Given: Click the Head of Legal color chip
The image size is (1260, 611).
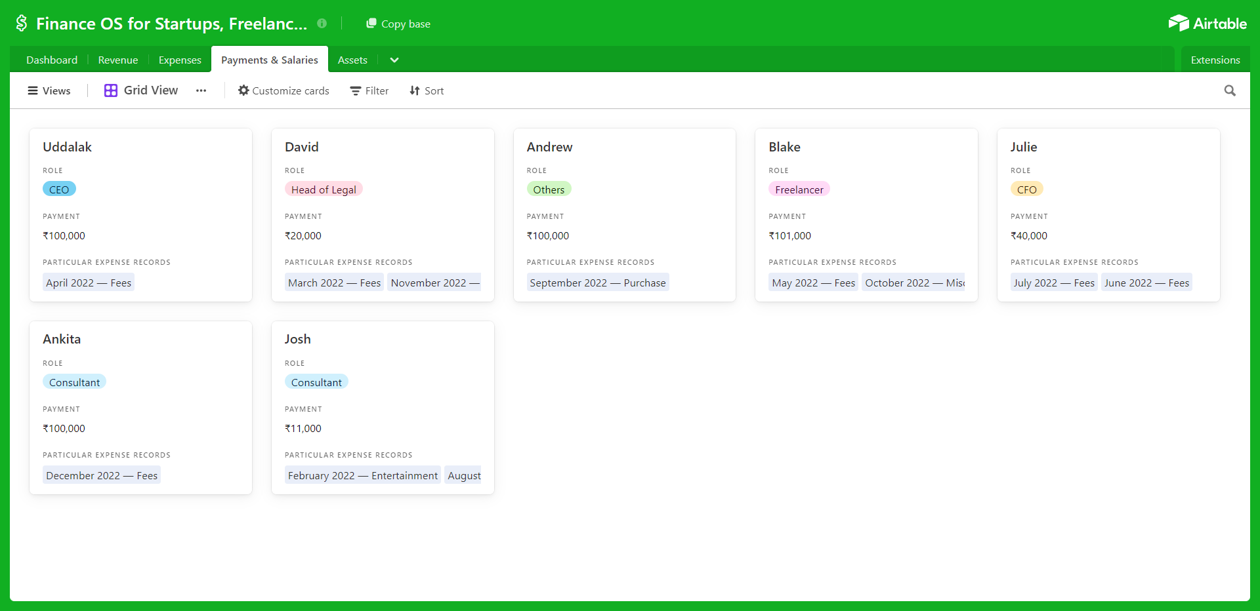Looking at the screenshot, I should pyautogui.click(x=324, y=189).
